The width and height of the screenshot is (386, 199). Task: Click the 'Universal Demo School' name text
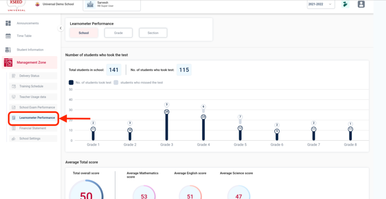[58, 4]
